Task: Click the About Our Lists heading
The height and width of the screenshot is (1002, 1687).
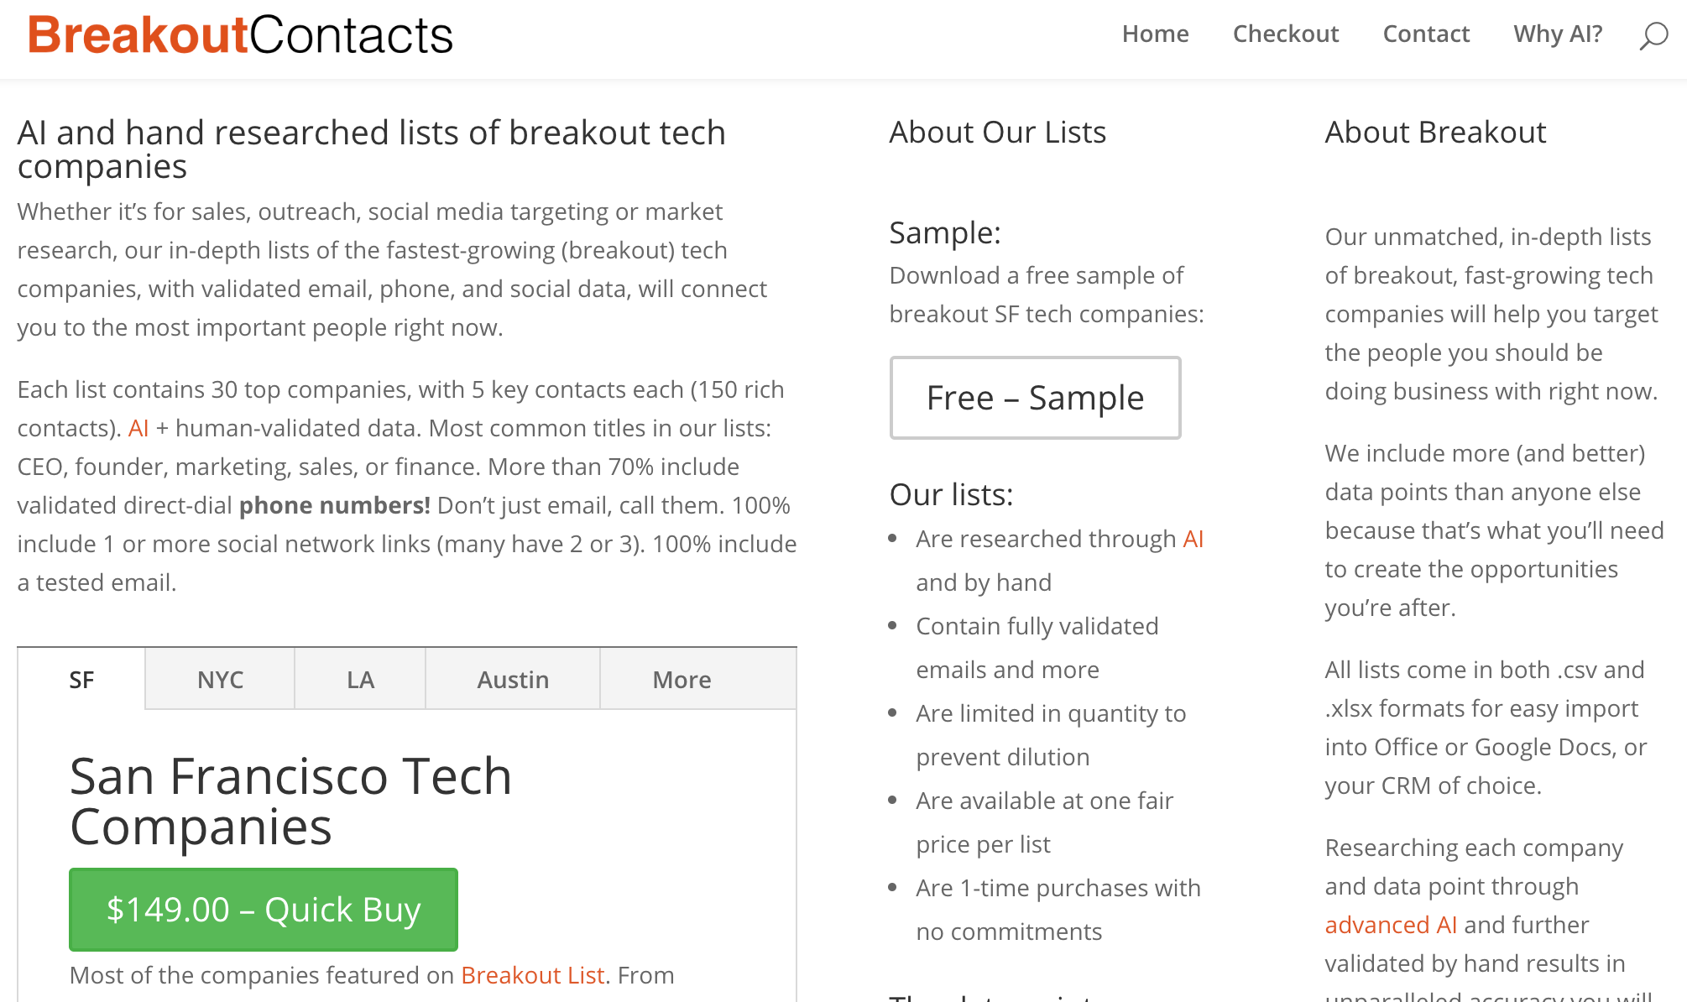Action: click(x=997, y=133)
